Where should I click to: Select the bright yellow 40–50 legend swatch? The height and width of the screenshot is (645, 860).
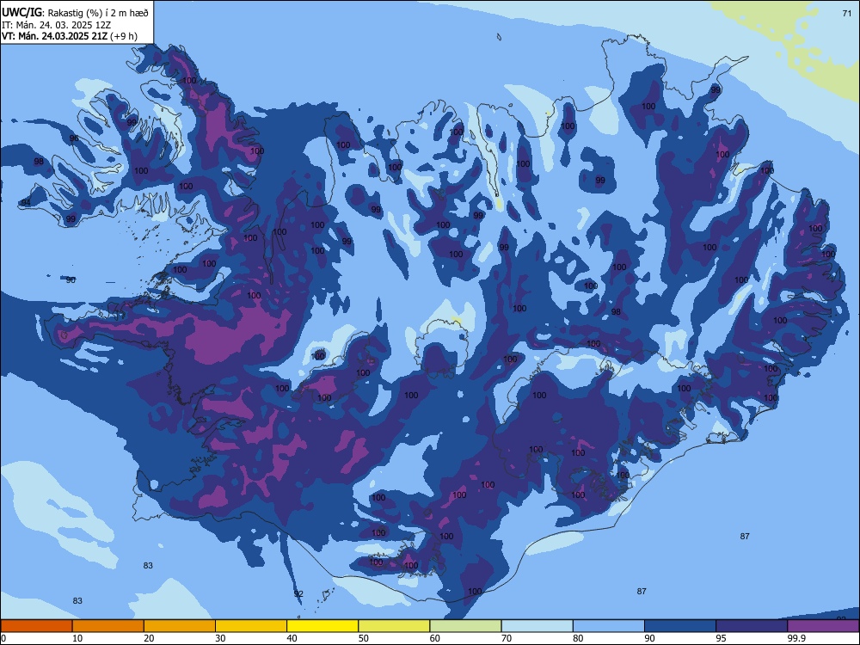(x=322, y=626)
